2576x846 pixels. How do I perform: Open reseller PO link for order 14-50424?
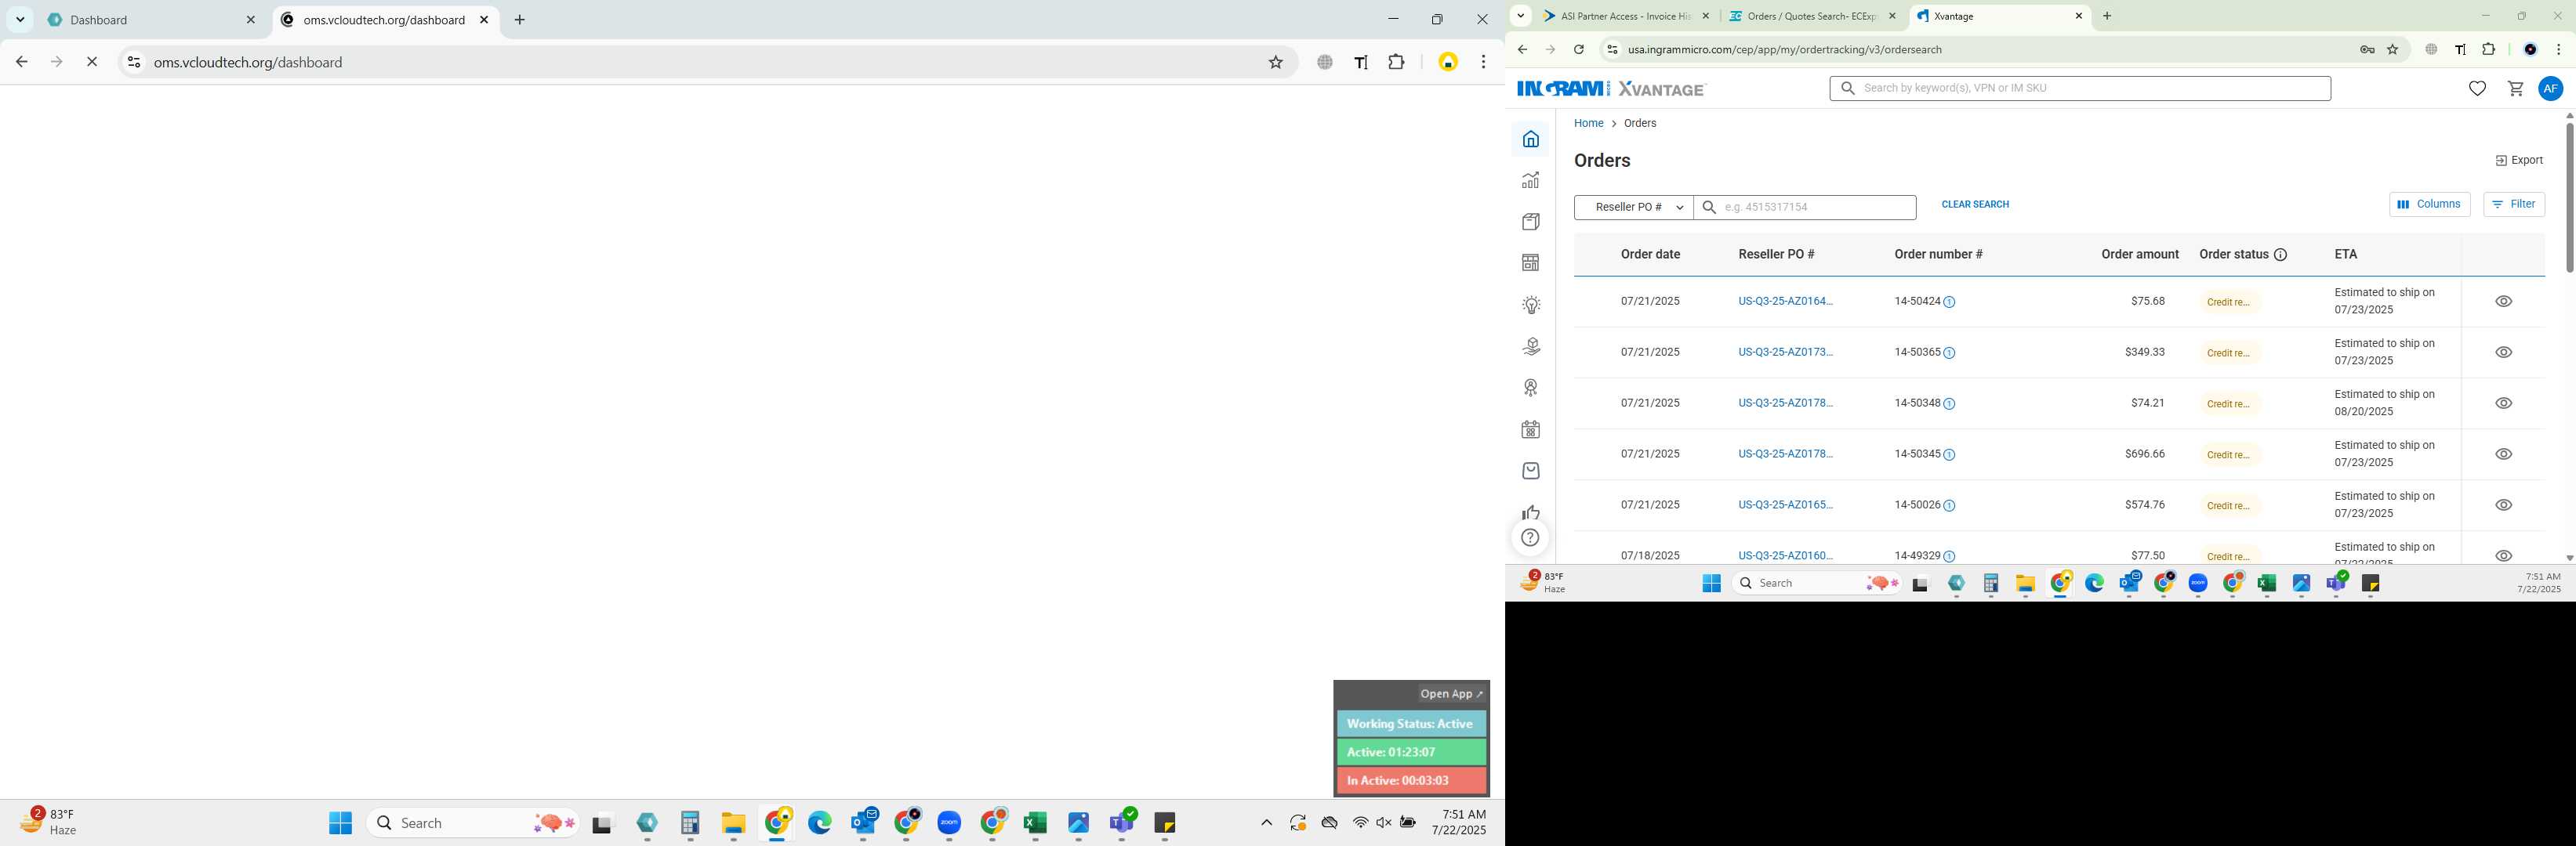point(1785,302)
